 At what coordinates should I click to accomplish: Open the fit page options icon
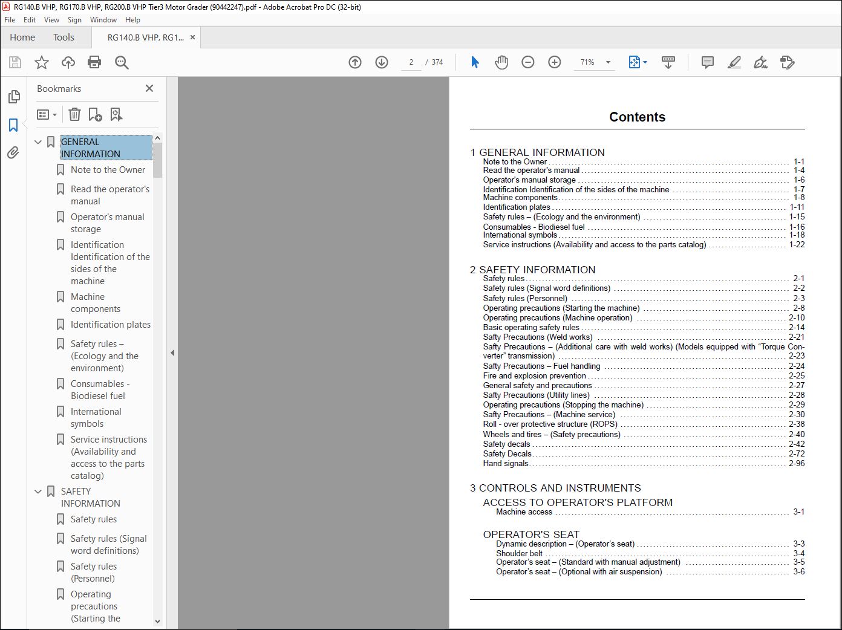(638, 62)
